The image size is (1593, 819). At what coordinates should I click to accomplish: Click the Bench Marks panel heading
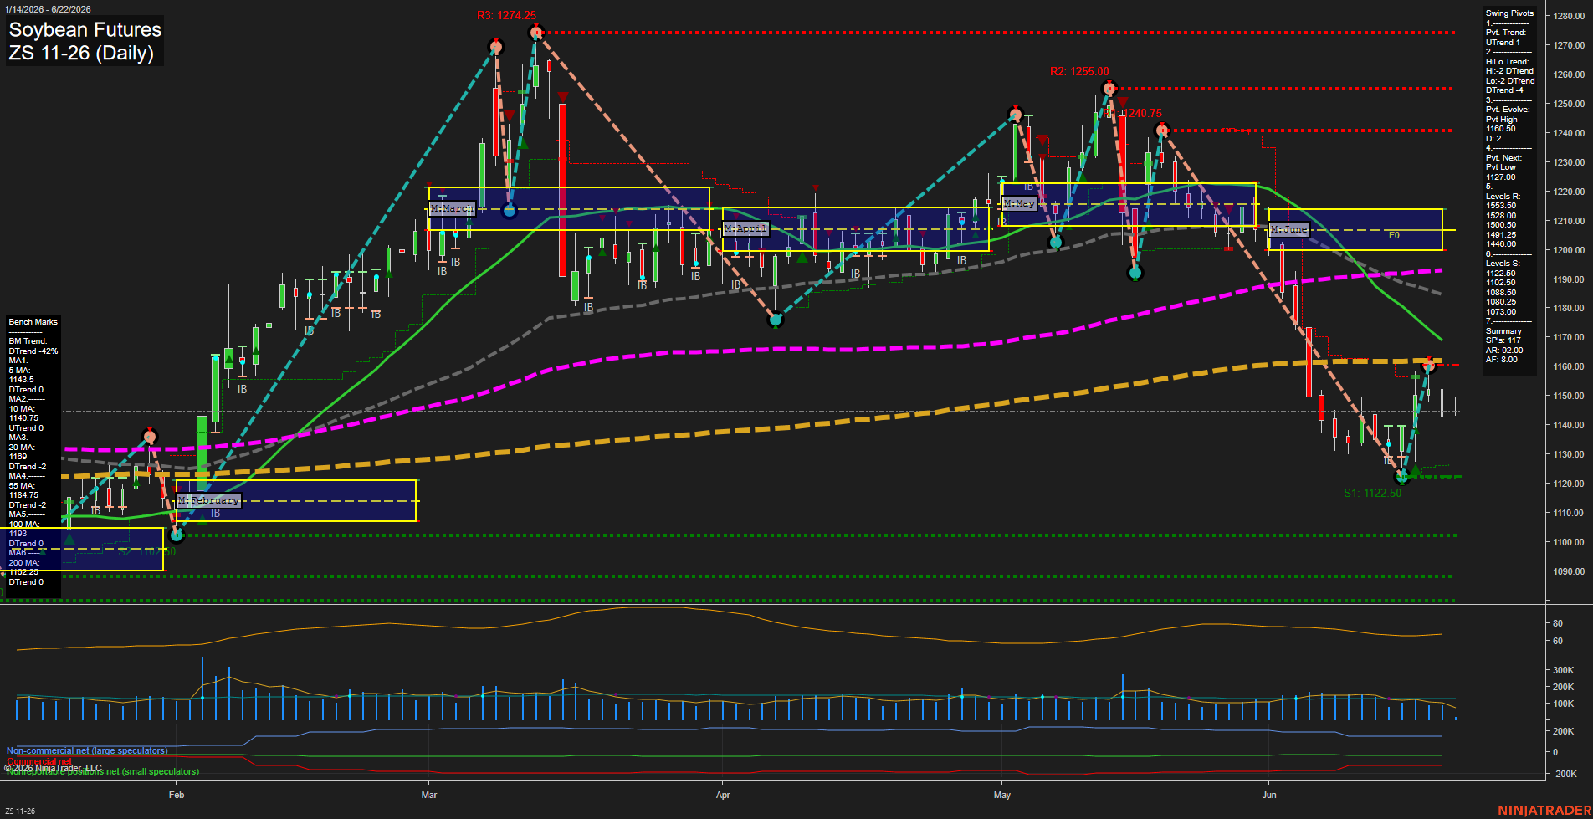[33, 322]
